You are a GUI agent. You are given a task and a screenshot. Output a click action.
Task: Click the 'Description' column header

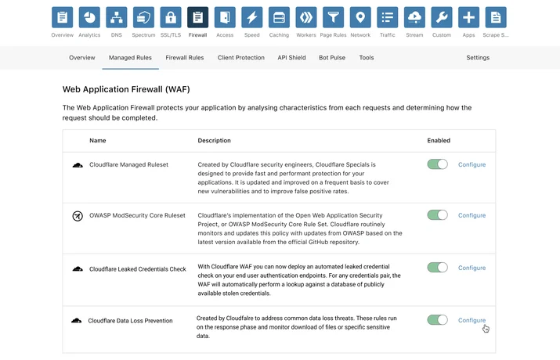(215, 141)
